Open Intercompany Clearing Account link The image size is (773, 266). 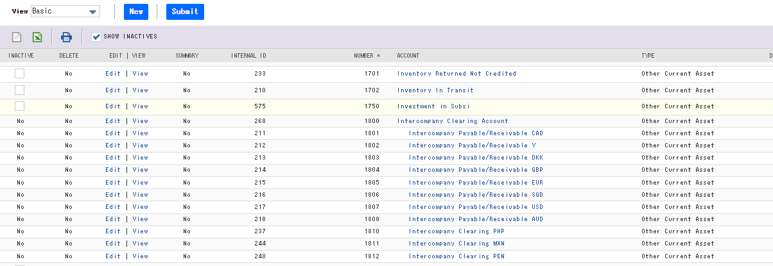[x=453, y=121]
